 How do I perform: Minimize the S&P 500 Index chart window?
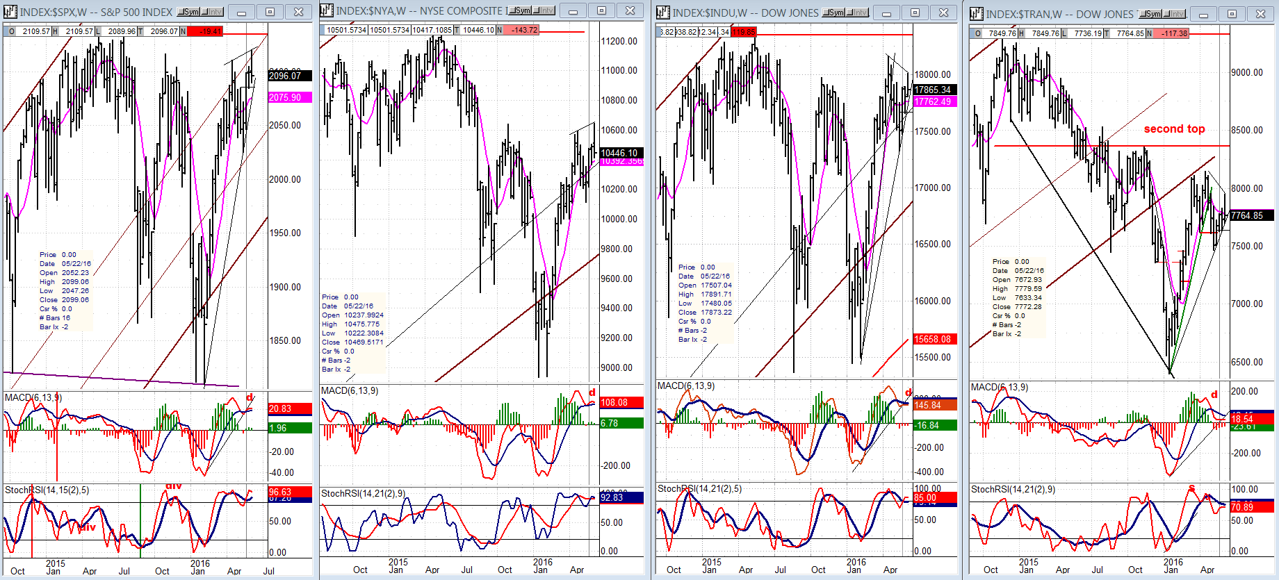point(241,12)
